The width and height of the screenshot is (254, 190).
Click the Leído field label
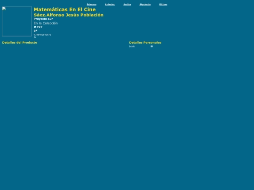click(132, 46)
